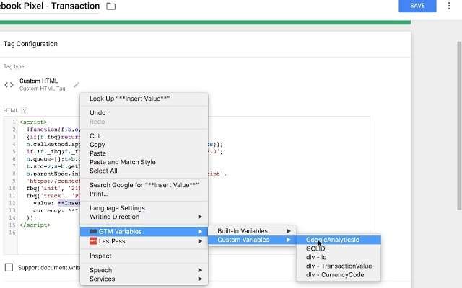Image resolution: width=462 pixels, height=288 pixels.
Task: Open the Custom Variables submenu
Action: tap(252, 240)
